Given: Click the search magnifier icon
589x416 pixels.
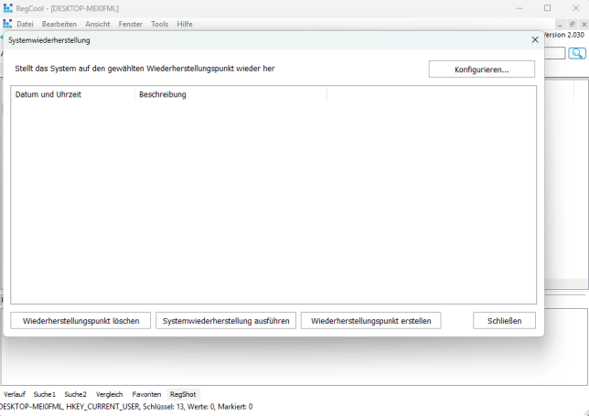Looking at the screenshot, I should (577, 53).
